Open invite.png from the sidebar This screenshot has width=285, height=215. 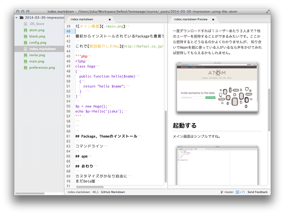[x=37, y=55]
